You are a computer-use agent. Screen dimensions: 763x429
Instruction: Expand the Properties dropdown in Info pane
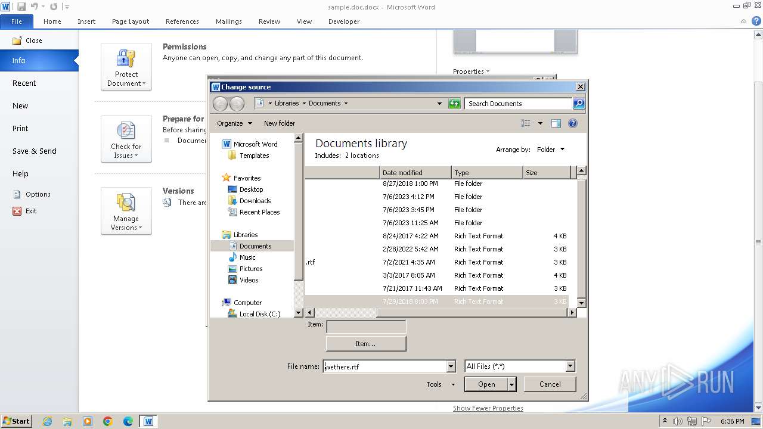[471, 71]
